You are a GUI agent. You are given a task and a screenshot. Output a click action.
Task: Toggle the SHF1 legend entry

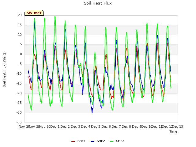tap(78, 141)
